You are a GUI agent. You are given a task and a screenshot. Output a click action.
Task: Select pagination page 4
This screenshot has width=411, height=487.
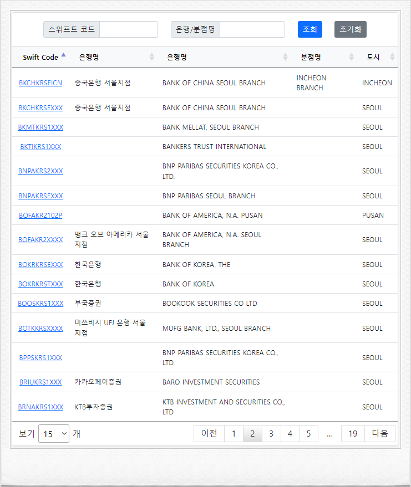click(x=290, y=433)
